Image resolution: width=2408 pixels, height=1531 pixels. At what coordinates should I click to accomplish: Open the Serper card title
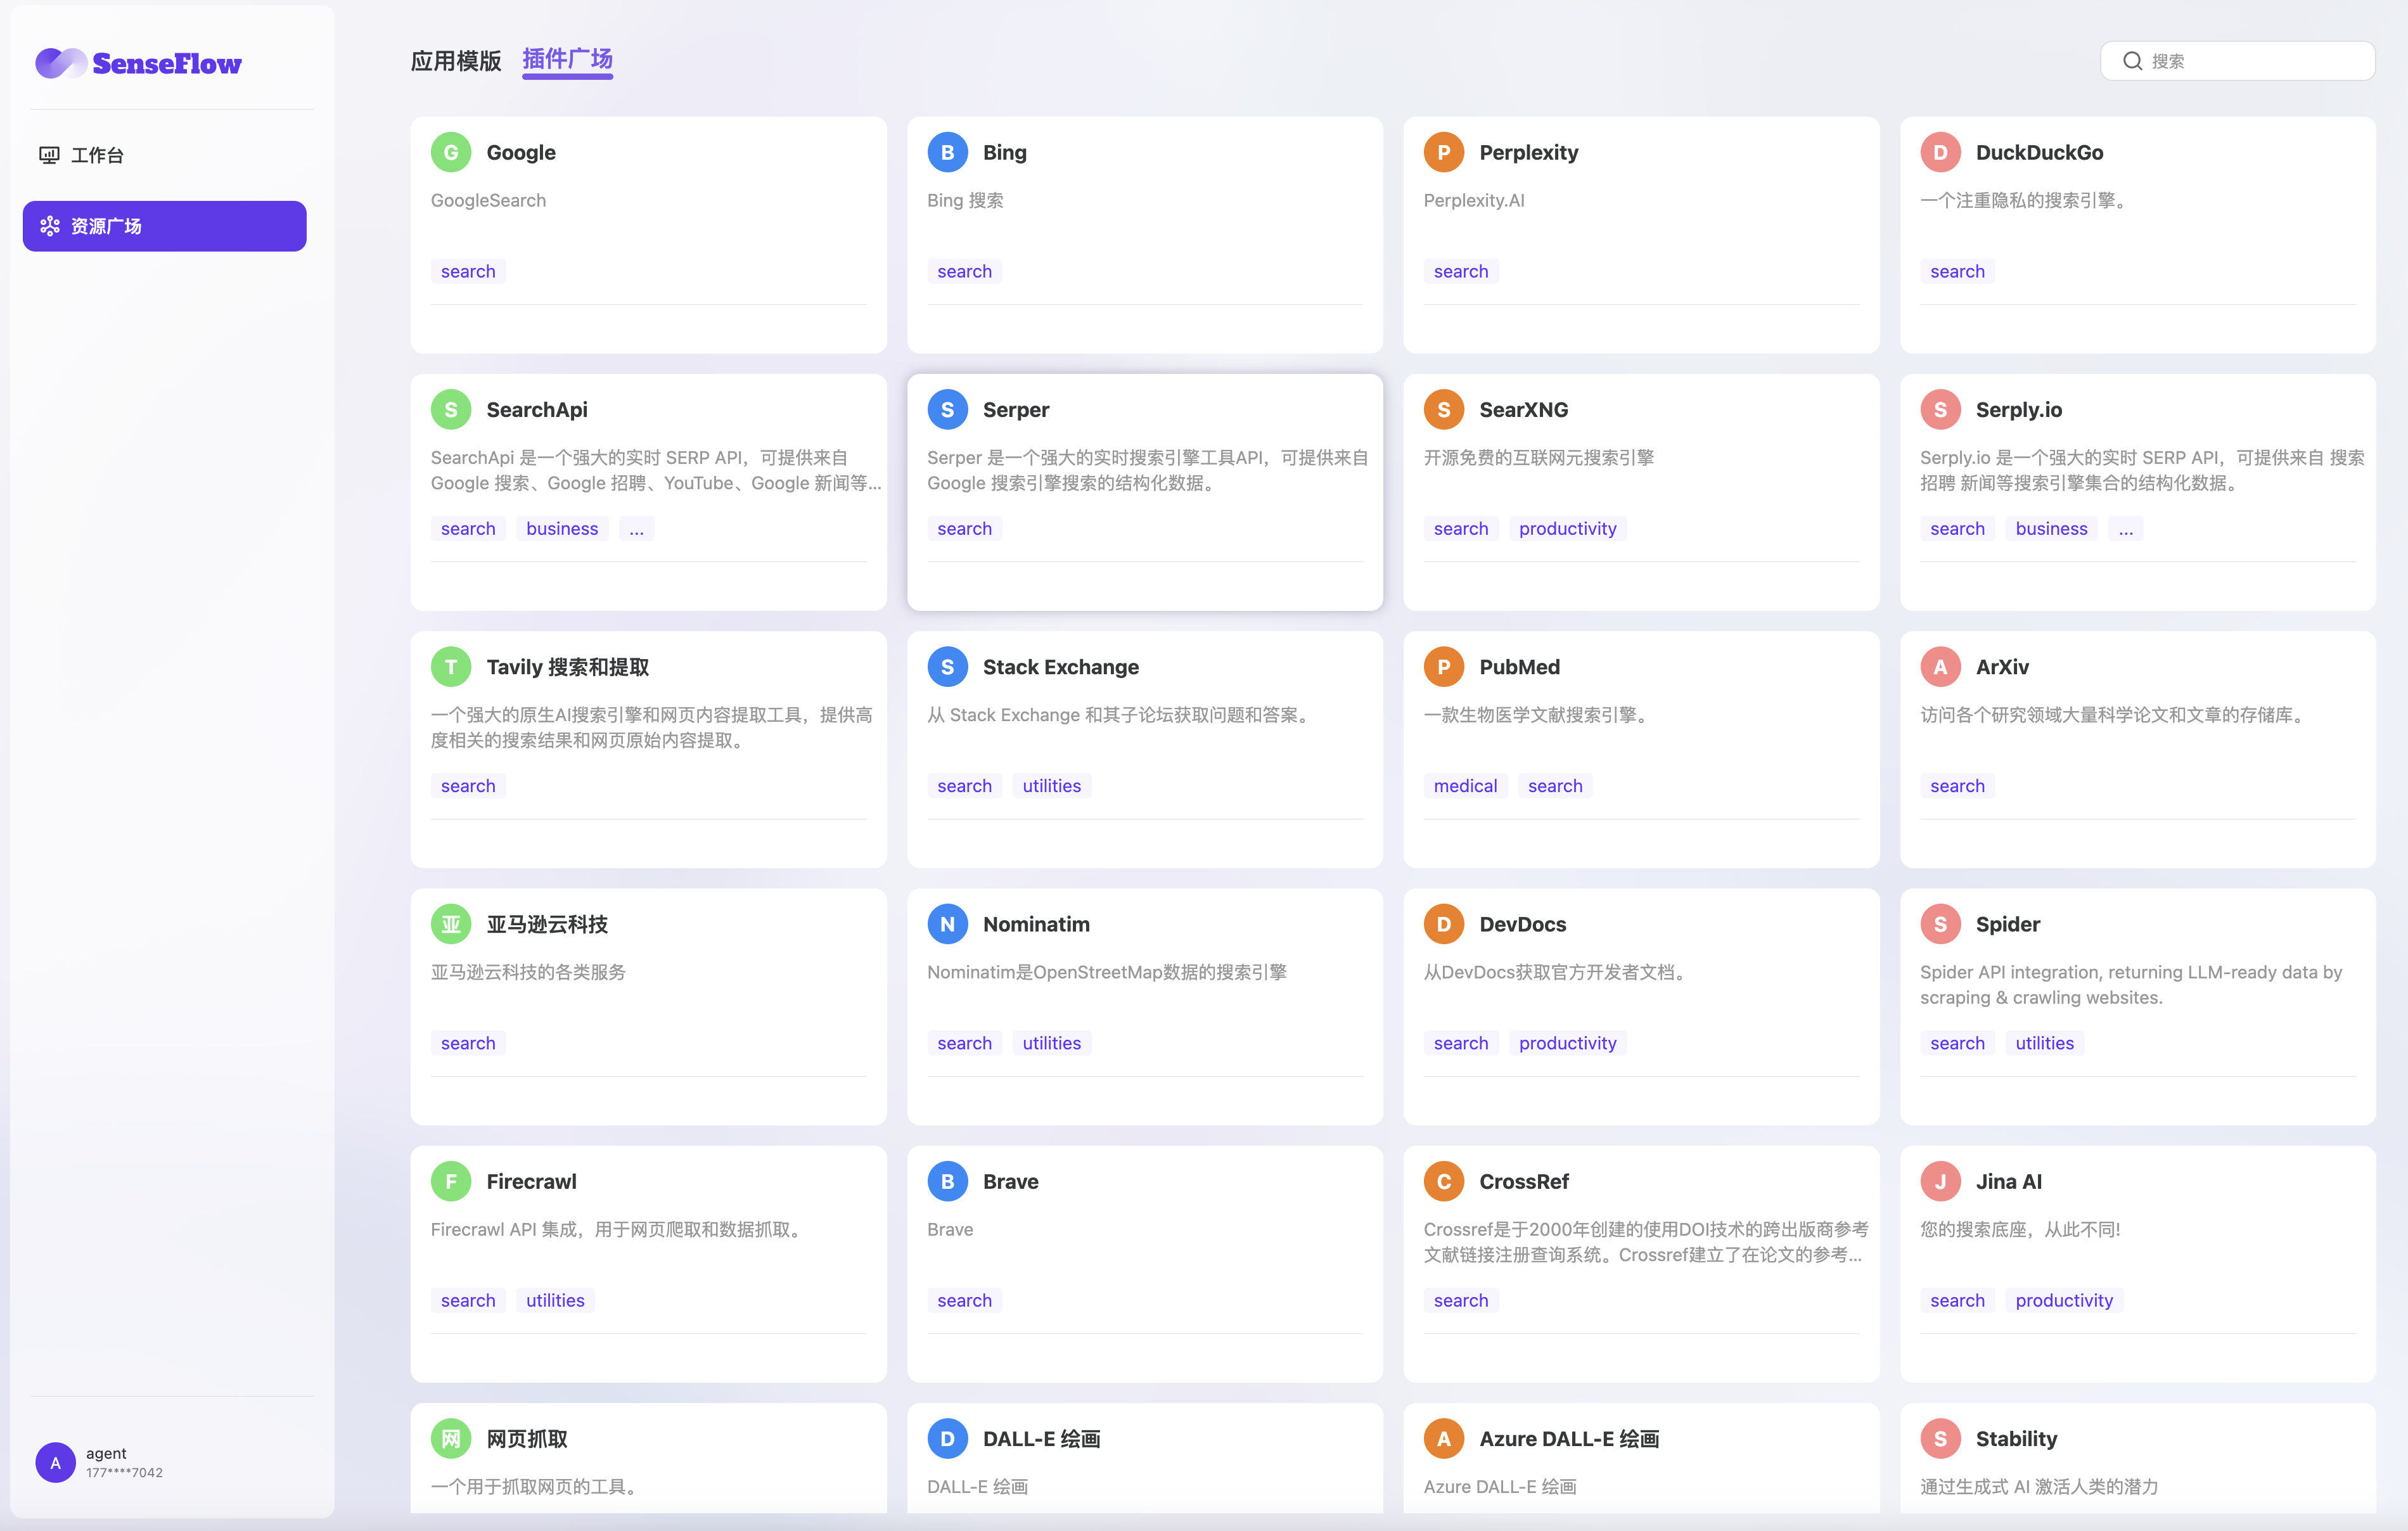point(1016,409)
